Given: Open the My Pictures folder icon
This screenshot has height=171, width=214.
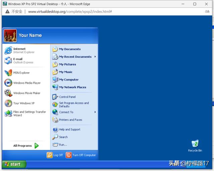Looking at the screenshot, I should 55,64.
